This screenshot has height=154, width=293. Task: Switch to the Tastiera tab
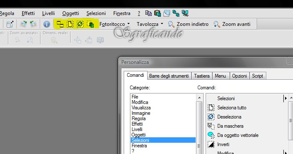coord(201,76)
